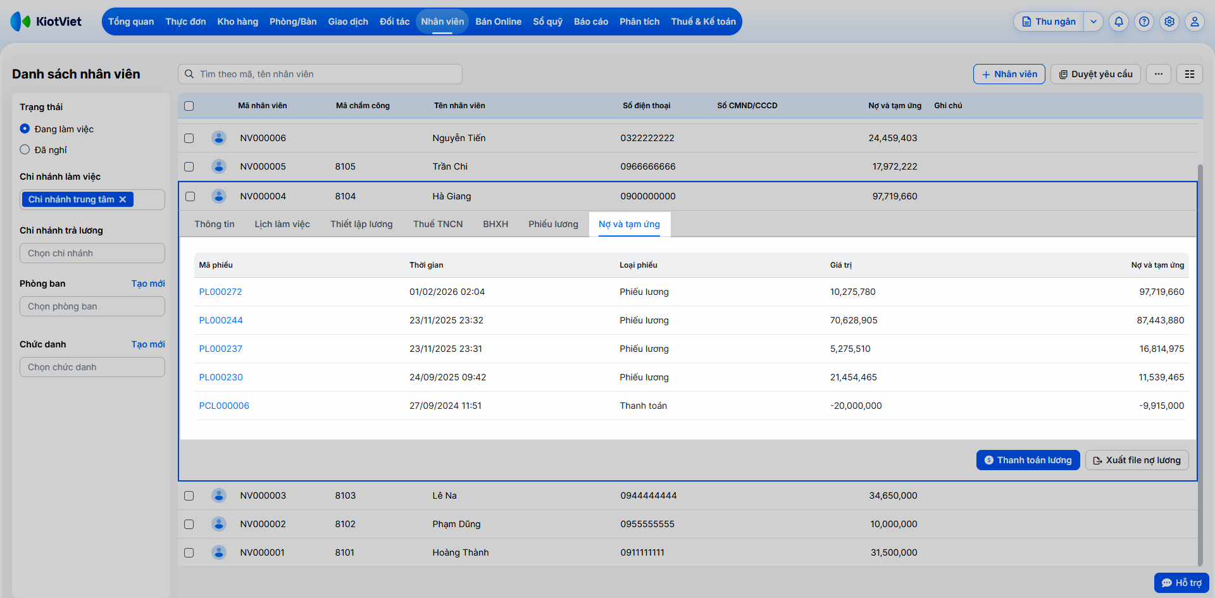
Task: Open the notifications bell
Action: 1119,22
